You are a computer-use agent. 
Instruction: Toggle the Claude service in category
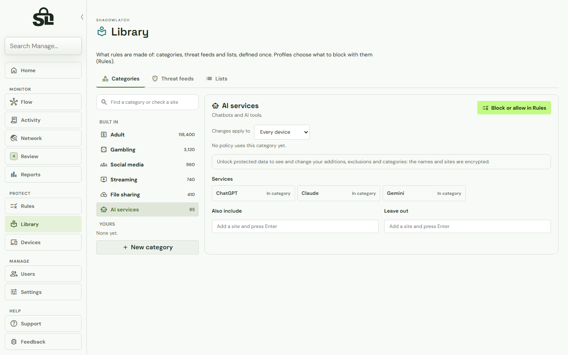click(x=339, y=193)
